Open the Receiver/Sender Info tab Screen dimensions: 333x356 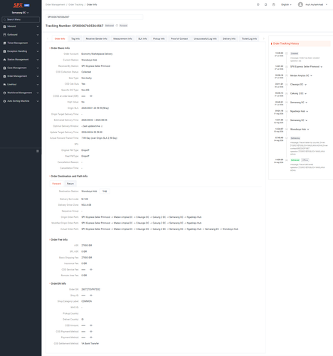(x=97, y=38)
